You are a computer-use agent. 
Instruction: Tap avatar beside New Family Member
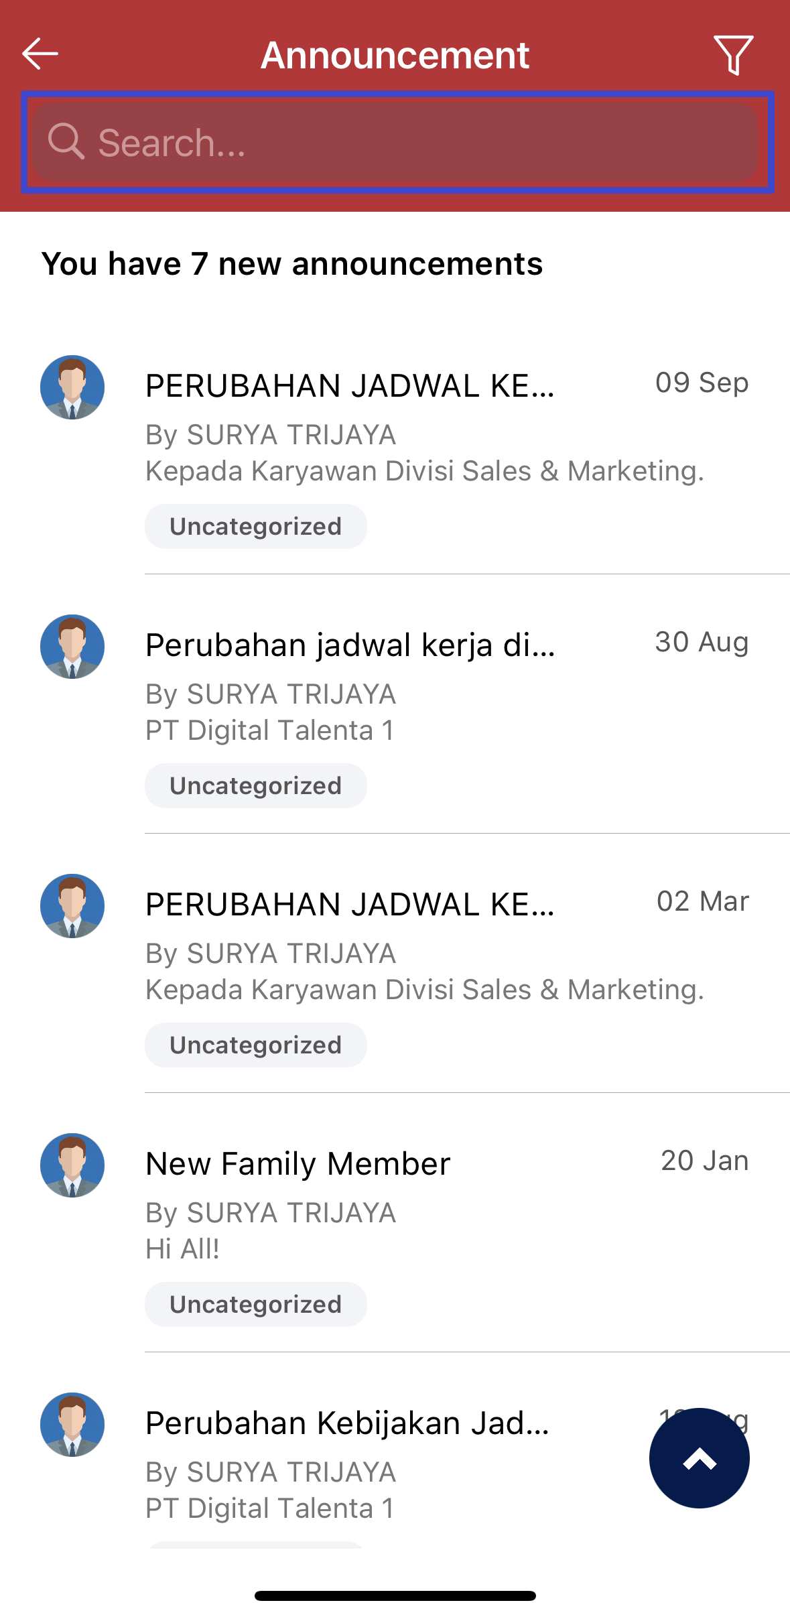72,1165
